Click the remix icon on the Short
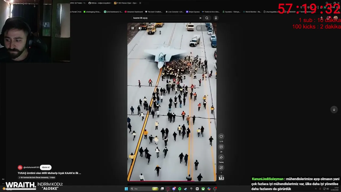 [x=221, y=168]
